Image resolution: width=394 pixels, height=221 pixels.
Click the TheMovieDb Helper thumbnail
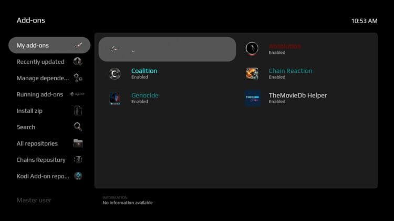click(252, 98)
